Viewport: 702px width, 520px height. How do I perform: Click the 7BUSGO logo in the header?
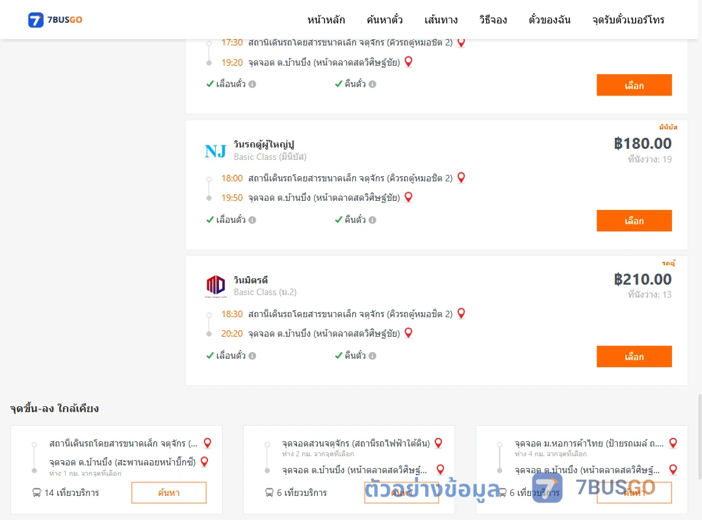click(55, 19)
